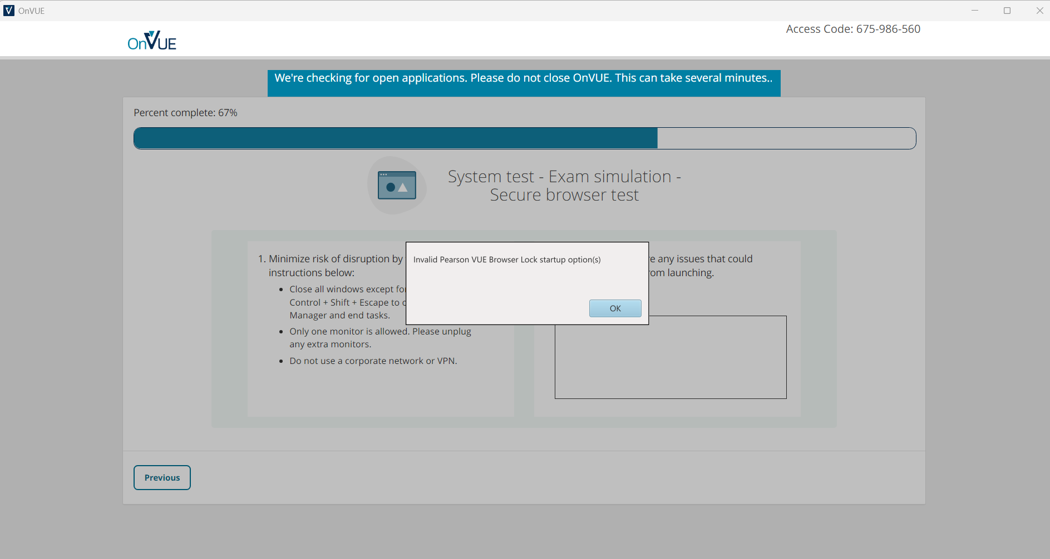The image size is (1050, 559).
Task: Click OK in the Browser Lock dialog
Action: (x=615, y=308)
